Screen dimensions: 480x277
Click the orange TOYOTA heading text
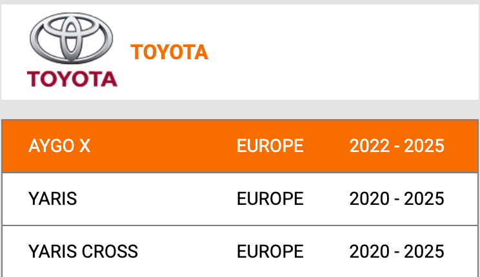click(x=169, y=52)
